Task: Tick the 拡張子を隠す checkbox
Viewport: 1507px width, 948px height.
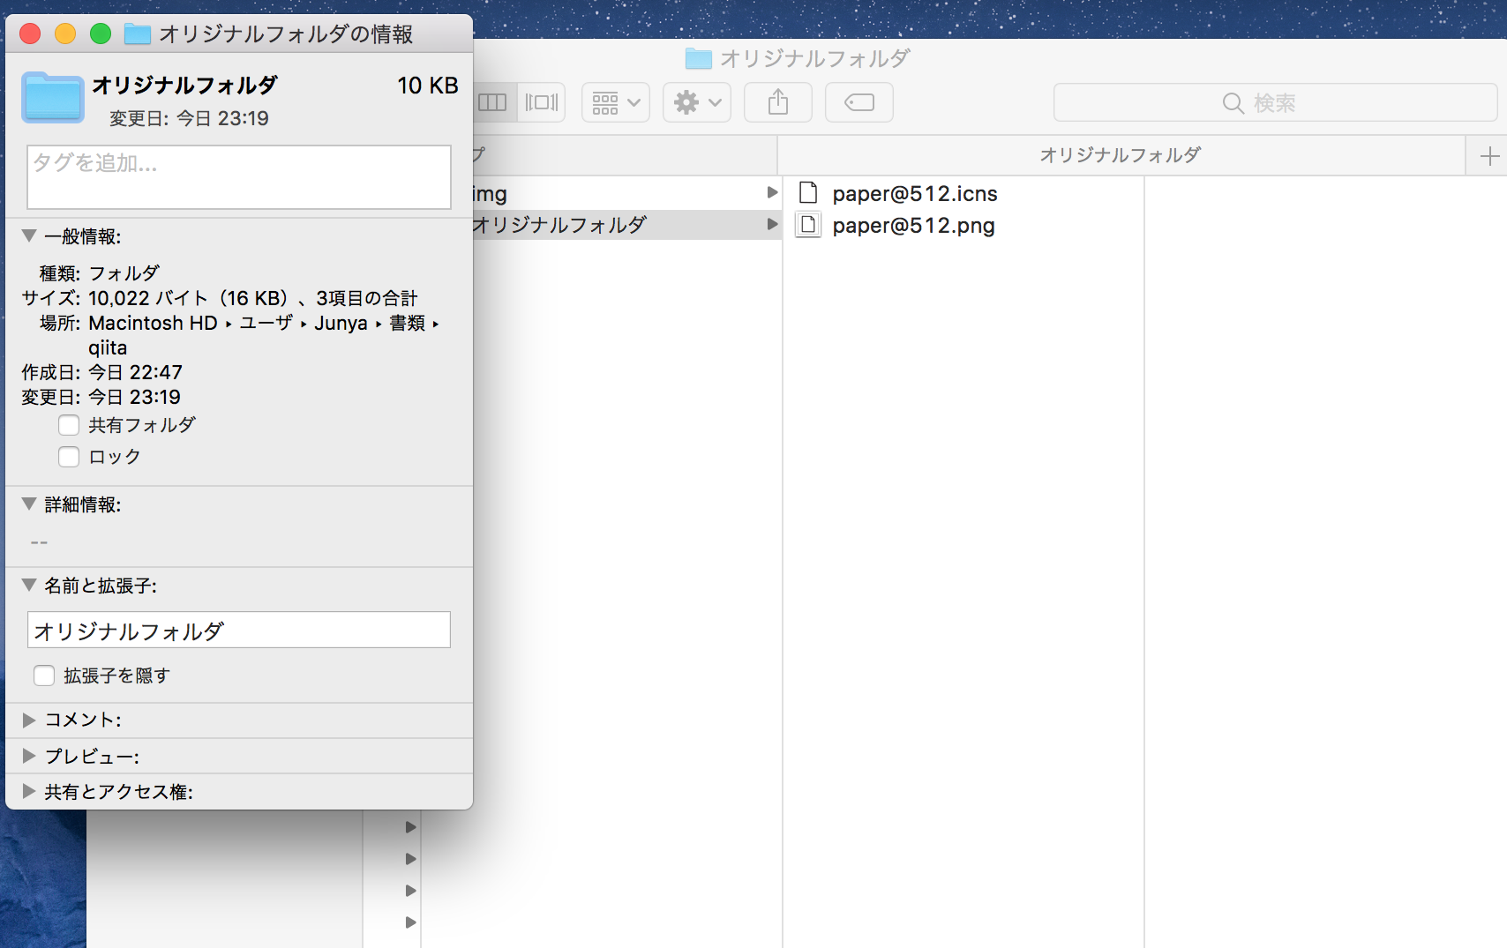Action: click(44, 676)
